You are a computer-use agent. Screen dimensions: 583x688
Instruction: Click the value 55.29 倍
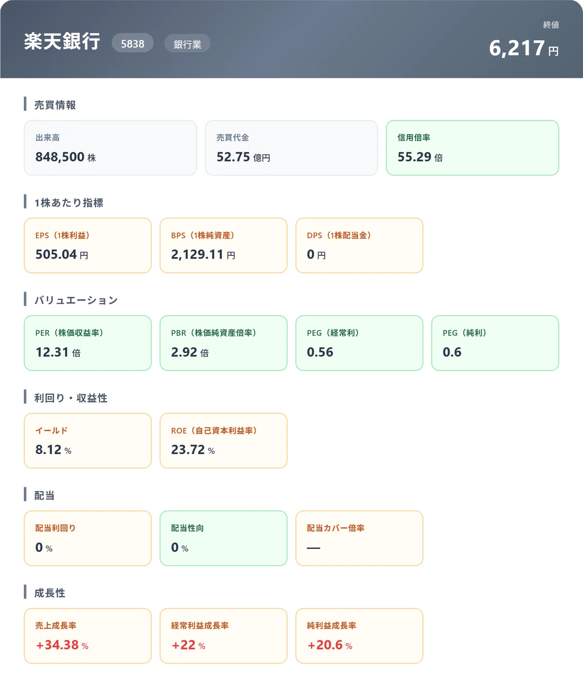(x=420, y=157)
